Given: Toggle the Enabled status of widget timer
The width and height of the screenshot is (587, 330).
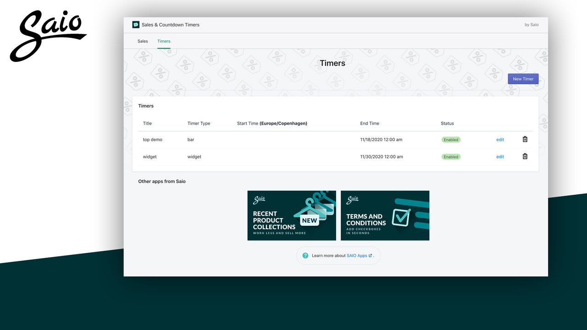Looking at the screenshot, I should (x=451, y=156).
